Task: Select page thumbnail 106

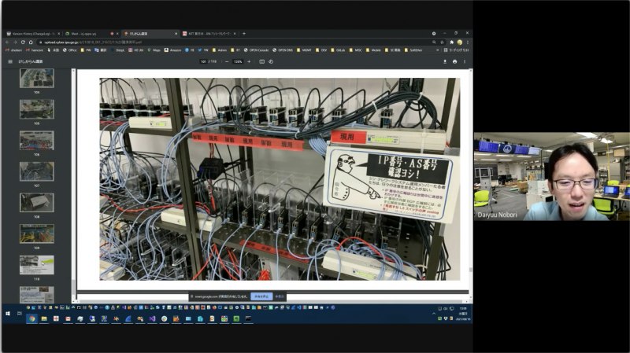Action: (x=36, y=141)
